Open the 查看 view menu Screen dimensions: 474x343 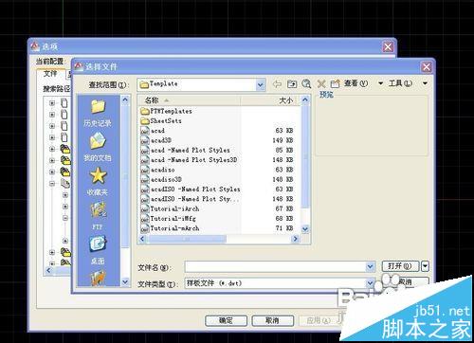pos(355,83)
